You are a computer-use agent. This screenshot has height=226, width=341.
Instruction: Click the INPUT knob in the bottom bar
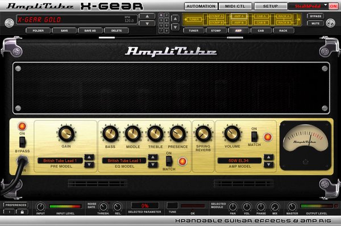click(x=40, y=207)
